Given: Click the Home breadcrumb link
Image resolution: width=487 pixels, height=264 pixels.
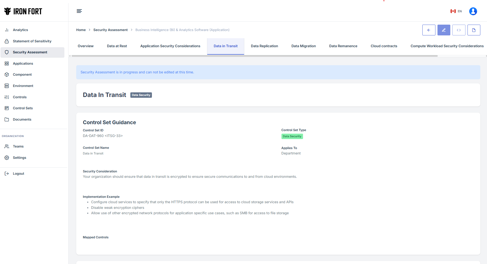Looking at the screenshot, I should [x=81, y=30].
